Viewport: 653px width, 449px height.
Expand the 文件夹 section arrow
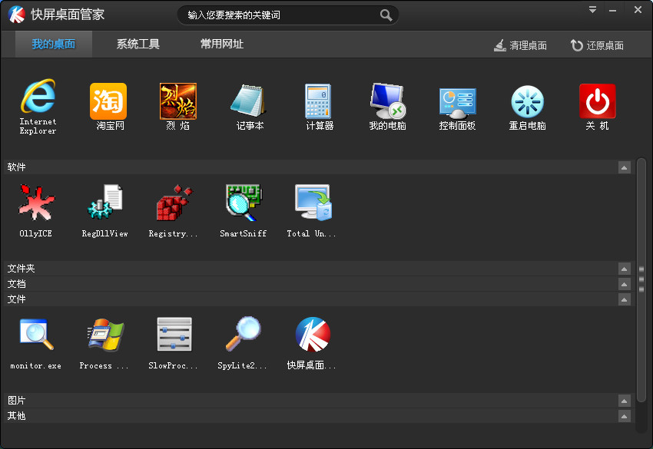(x=624, y=269)
